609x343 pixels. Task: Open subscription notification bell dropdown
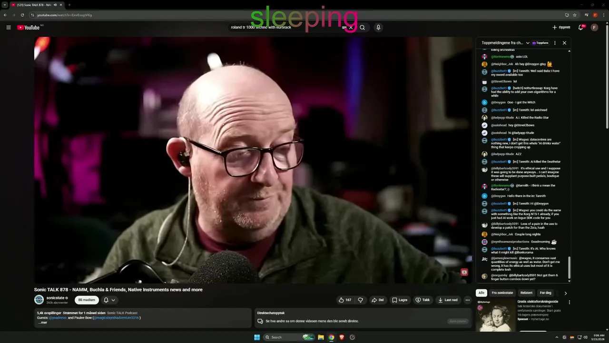109,300
